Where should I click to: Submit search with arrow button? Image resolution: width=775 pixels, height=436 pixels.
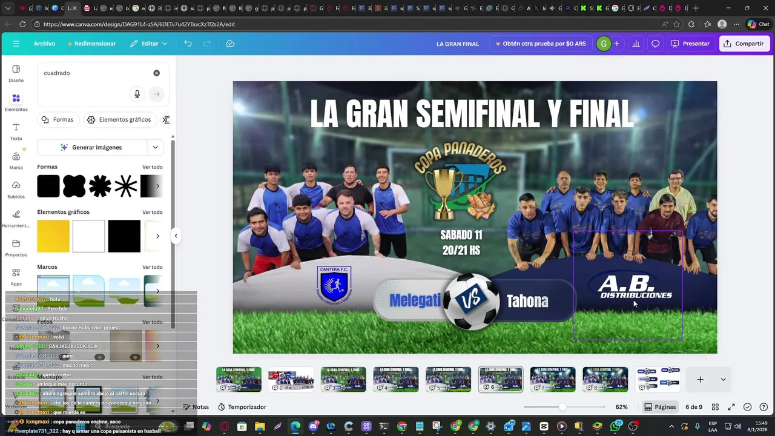pos(156,94)
